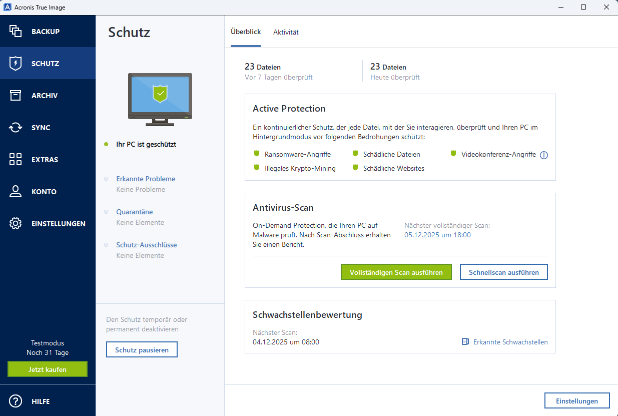Open the Hilfe help icon
The width and height of the screenshot is (618, 416).
click(x=15, y=401)
